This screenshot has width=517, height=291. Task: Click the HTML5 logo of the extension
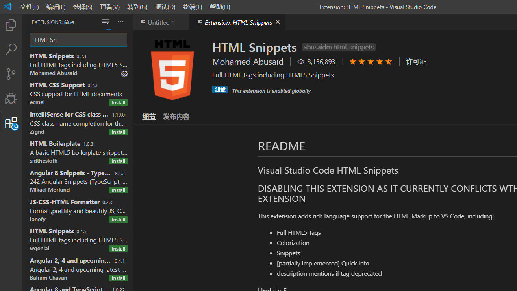172,69
